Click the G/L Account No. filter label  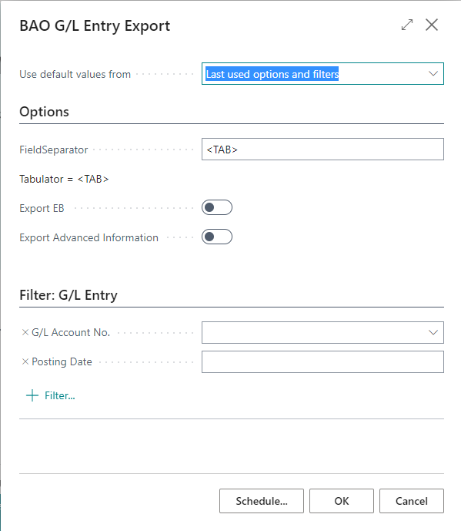pyautogui.click(x=71, y=332)
